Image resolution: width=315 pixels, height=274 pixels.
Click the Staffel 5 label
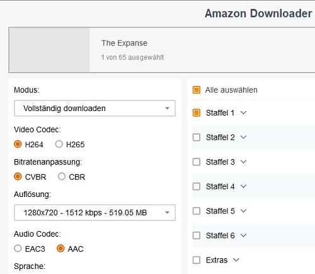[220, 211]
